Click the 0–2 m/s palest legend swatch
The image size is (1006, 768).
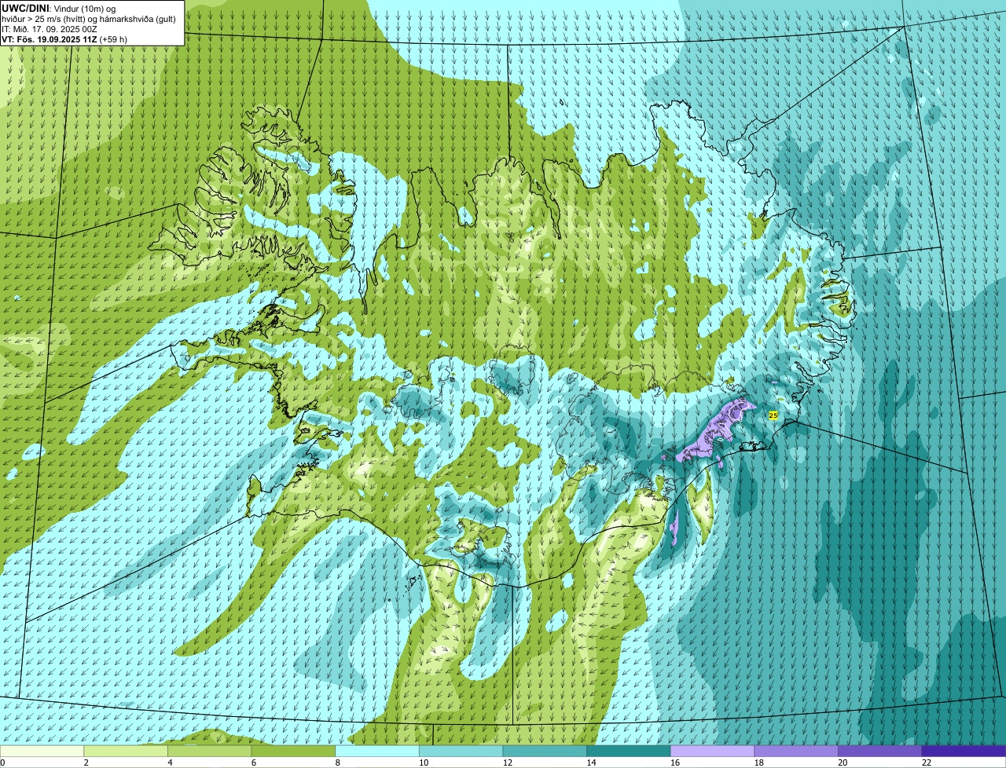tap(42, 751)
